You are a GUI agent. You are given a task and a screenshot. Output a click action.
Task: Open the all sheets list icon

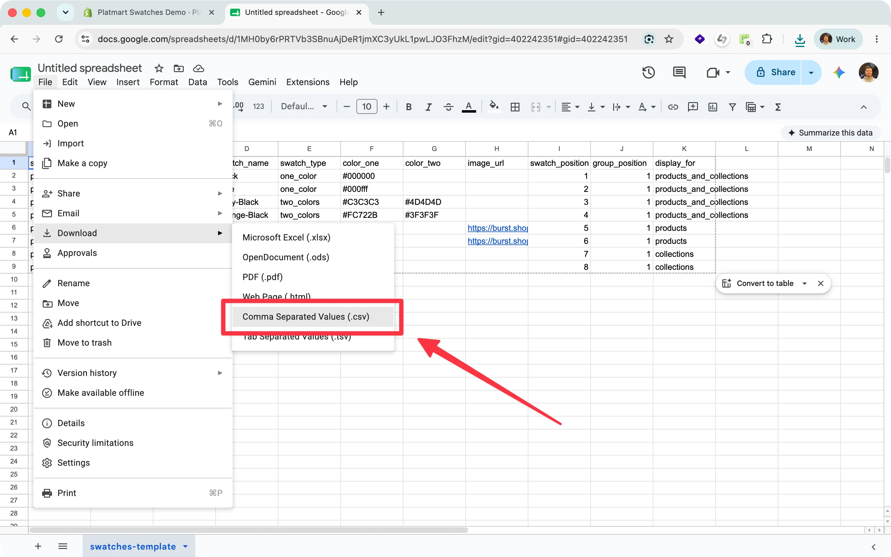click(x=62, y=546)
